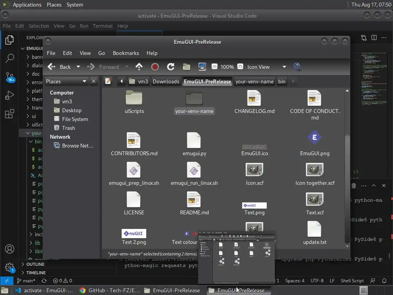Screen dimensions: 393x295
Task: Zoom out with the minus icon
Action: point(214,67)
